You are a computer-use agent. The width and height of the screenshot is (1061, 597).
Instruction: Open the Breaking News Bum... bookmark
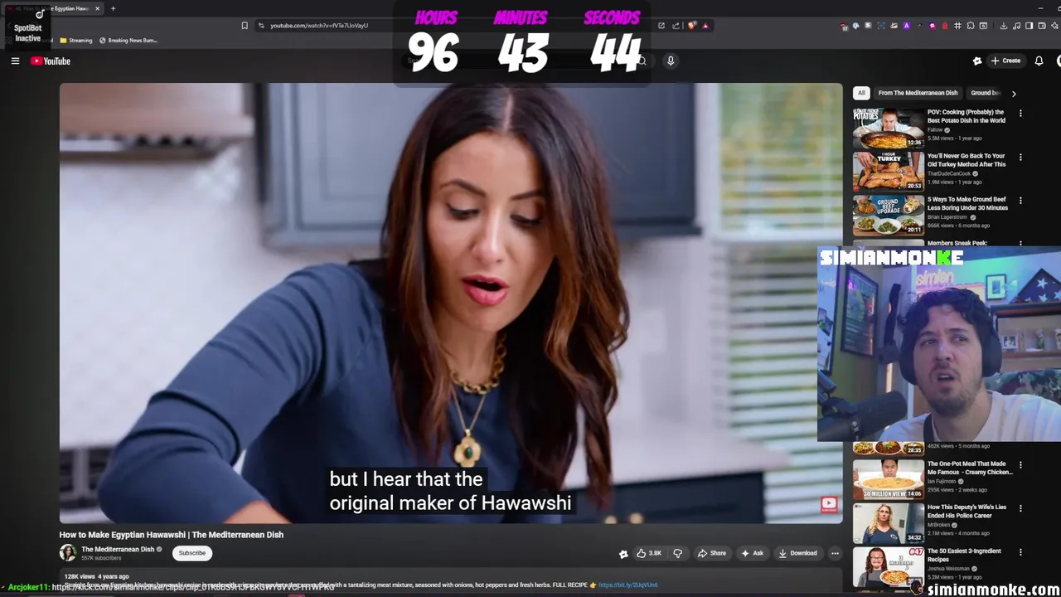click(128, 40)
